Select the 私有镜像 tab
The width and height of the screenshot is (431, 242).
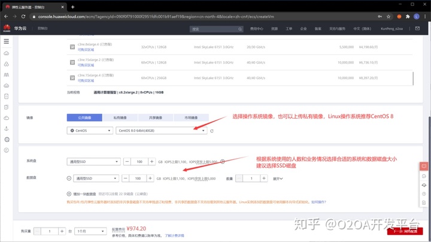click(120, 117)
